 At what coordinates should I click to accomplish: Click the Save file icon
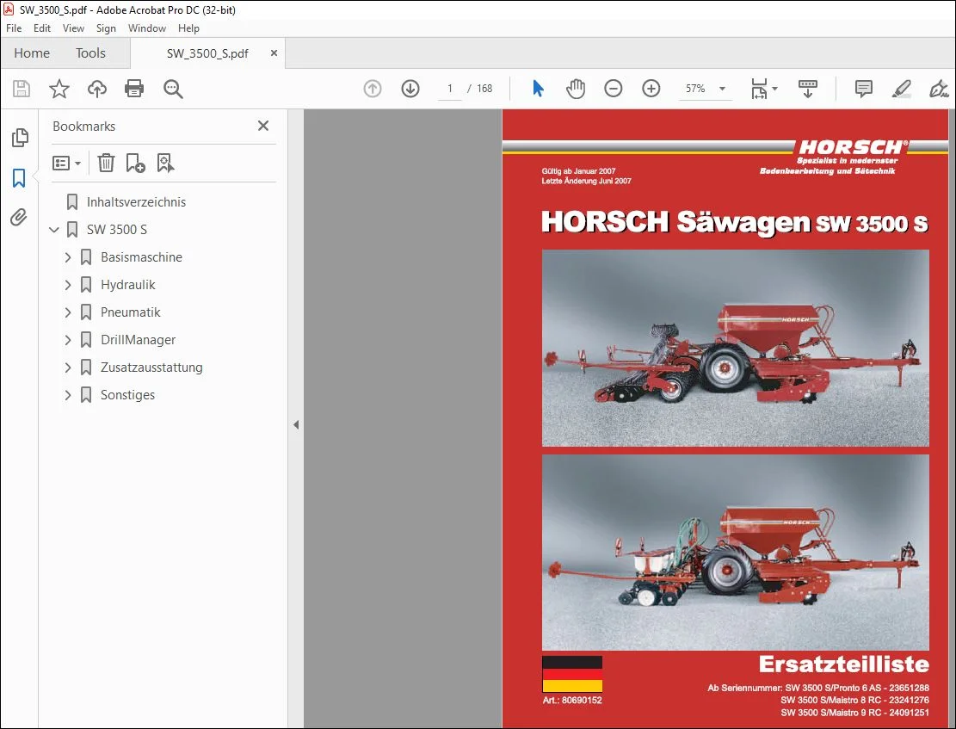22,89
